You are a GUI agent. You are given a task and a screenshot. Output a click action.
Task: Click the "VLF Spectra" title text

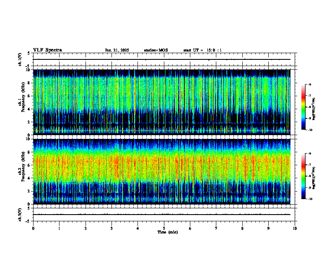click(47, 50)
